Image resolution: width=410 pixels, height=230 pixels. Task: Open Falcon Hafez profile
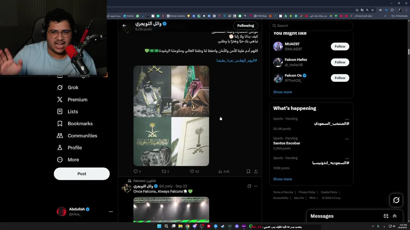coord(296,60)
